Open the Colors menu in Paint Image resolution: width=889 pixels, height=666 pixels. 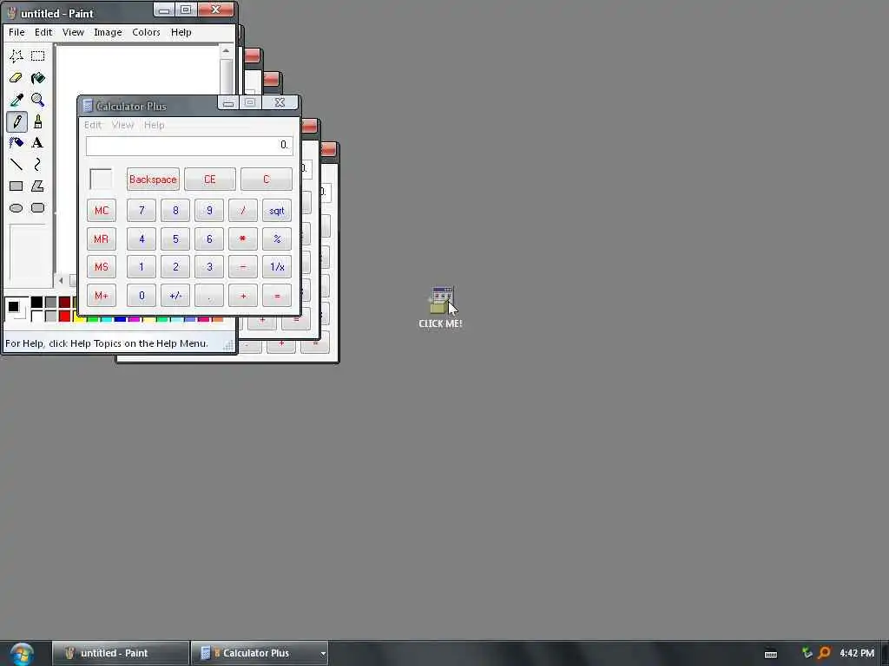(x=146, y=32)
